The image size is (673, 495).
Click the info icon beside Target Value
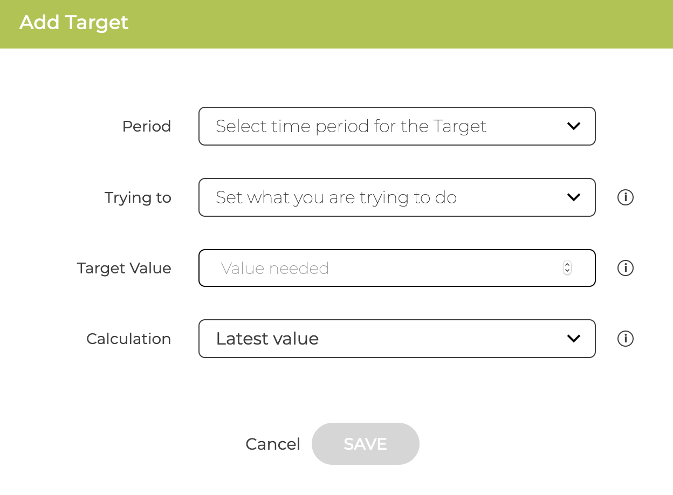point(625,268)
